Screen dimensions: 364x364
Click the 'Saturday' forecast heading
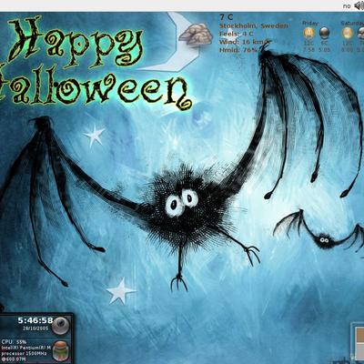[x=352, y=23]
